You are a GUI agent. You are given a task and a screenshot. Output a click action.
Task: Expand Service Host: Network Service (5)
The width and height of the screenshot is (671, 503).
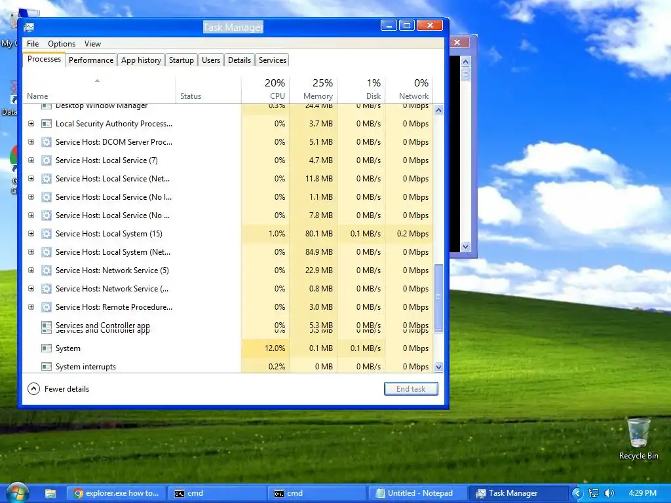pyautogui.click(x=31, y=270)
